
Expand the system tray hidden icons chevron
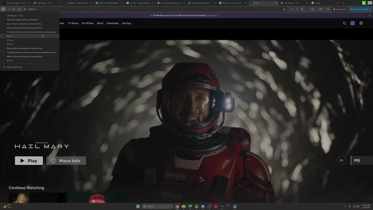click(345, 206)
